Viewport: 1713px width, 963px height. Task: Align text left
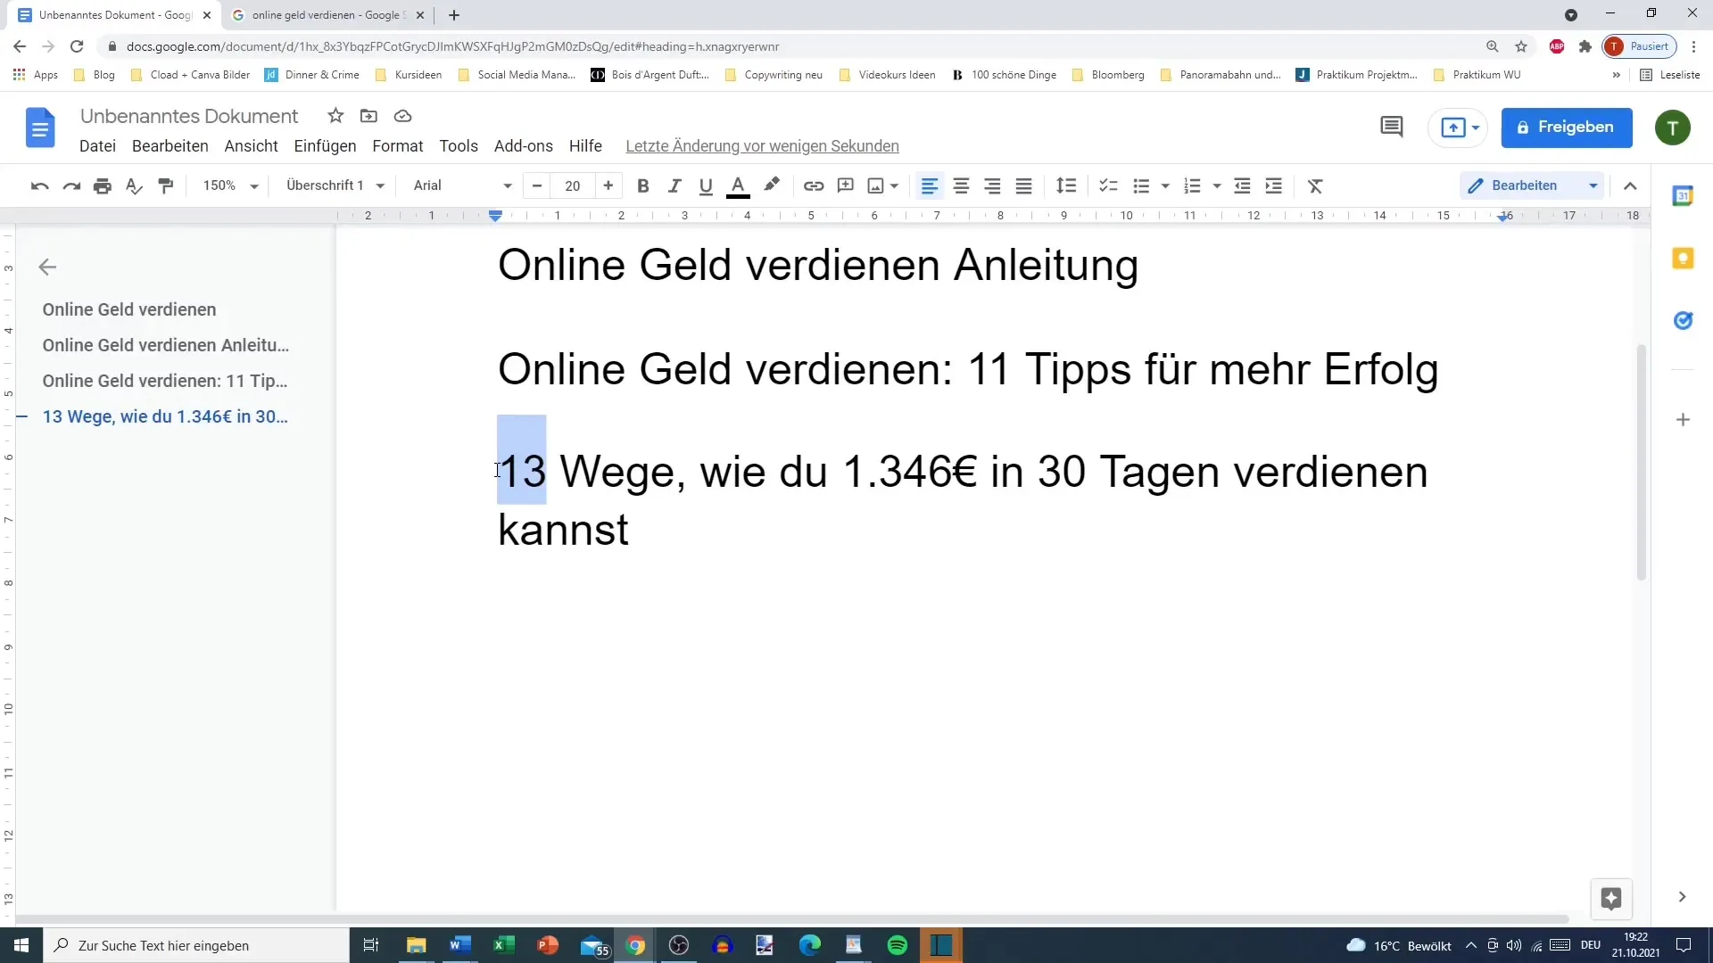tap(929, 185)
